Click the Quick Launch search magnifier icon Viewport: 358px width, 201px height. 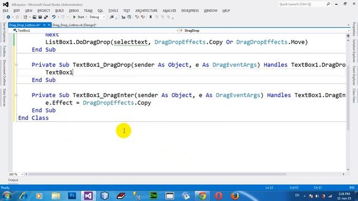328,4
